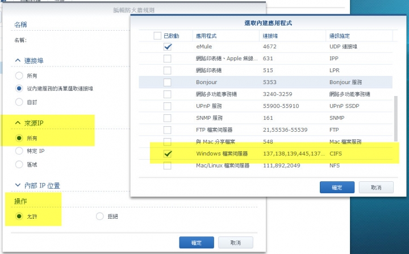This screenshot has height=254, width=409.
Task: Tick the FTP 檔案伺服器 checkbox
Action: pyautogui.click(x=168, y=130)
